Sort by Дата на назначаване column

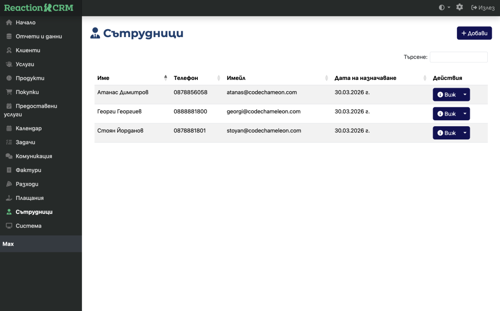[379, 78]
